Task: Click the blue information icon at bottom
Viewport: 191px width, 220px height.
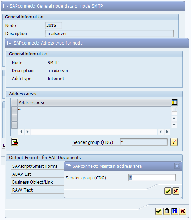Action: 175,211
